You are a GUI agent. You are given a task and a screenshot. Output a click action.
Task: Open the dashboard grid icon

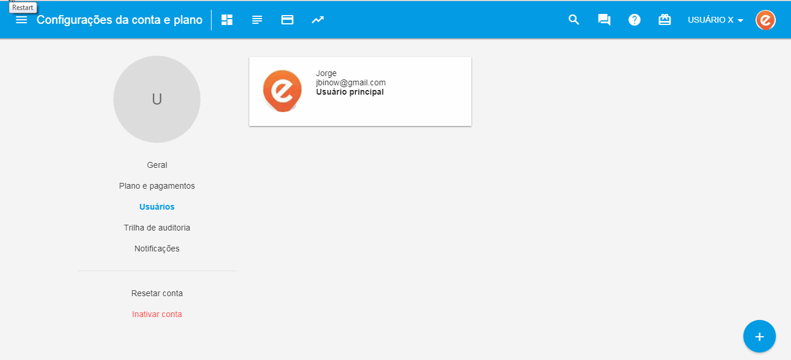[227, 20]
